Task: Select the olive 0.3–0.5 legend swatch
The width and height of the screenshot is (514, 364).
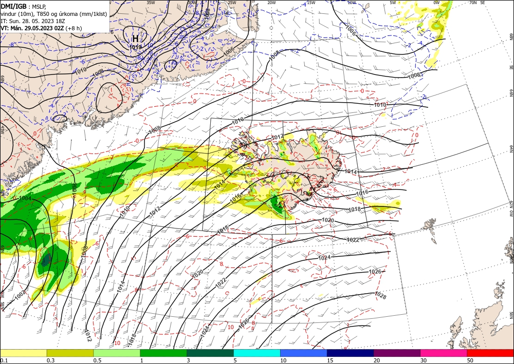Action: (70, 353)
